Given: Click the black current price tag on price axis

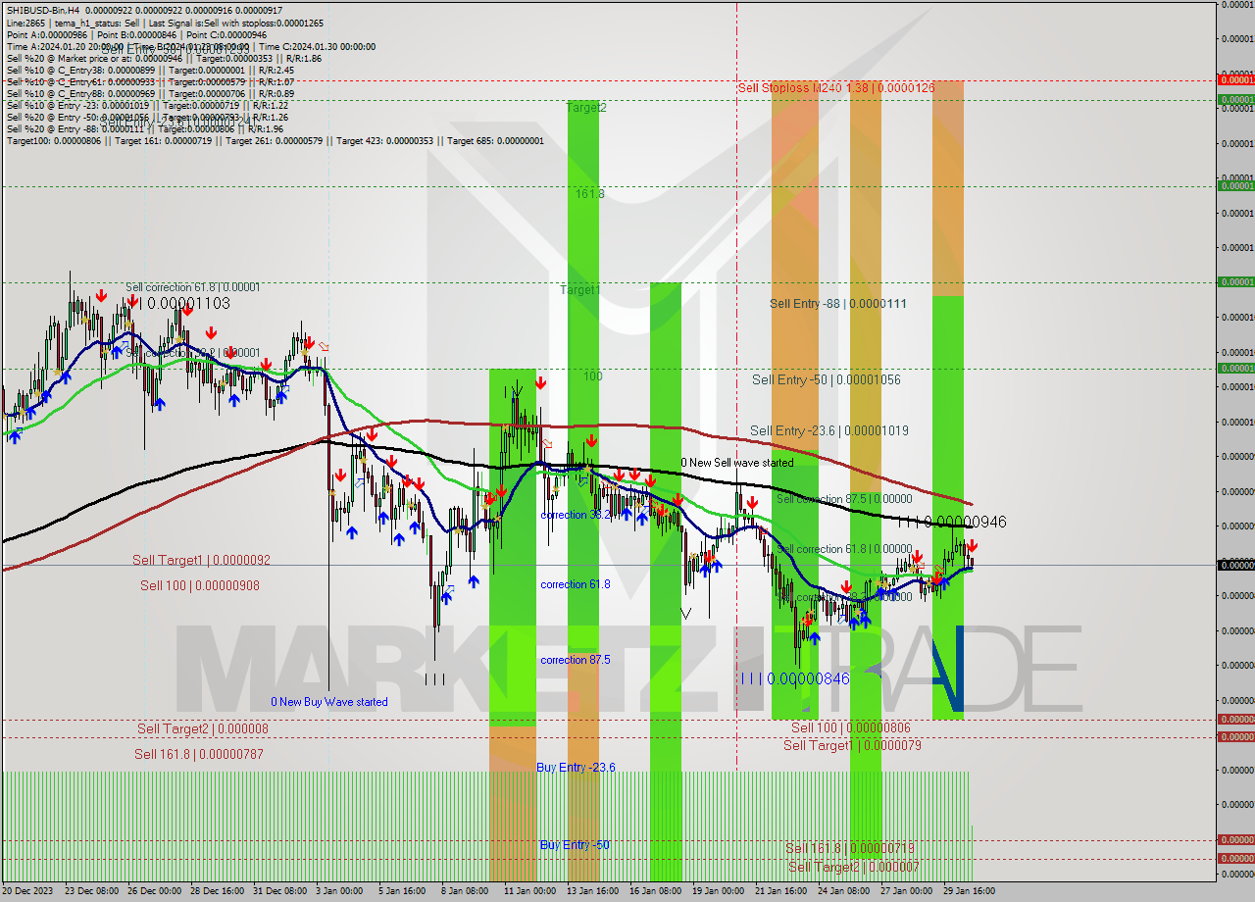Looking at the screenshot, I should point(1235,565).
